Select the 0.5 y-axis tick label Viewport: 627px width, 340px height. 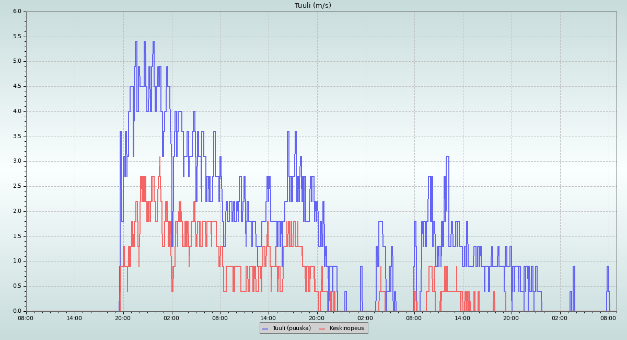coord(17,286)
